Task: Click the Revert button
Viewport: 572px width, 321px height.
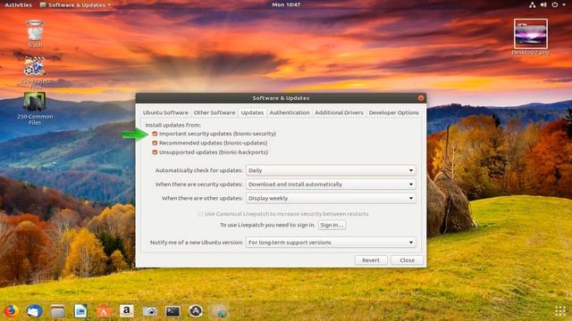Action: pyautogui.click(x=371, y=260)
